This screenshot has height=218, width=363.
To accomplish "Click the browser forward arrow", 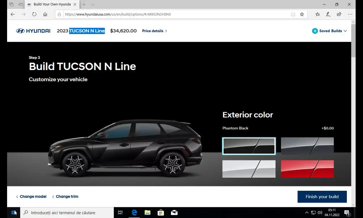I will pyautogui.click(x=23, y=14).
